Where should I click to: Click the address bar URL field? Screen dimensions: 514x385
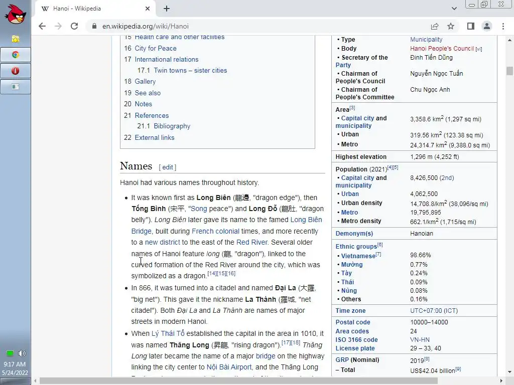click(255, 26)
